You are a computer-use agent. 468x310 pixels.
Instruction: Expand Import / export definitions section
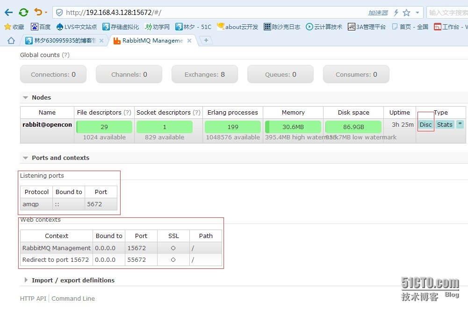tap(69, 280)
